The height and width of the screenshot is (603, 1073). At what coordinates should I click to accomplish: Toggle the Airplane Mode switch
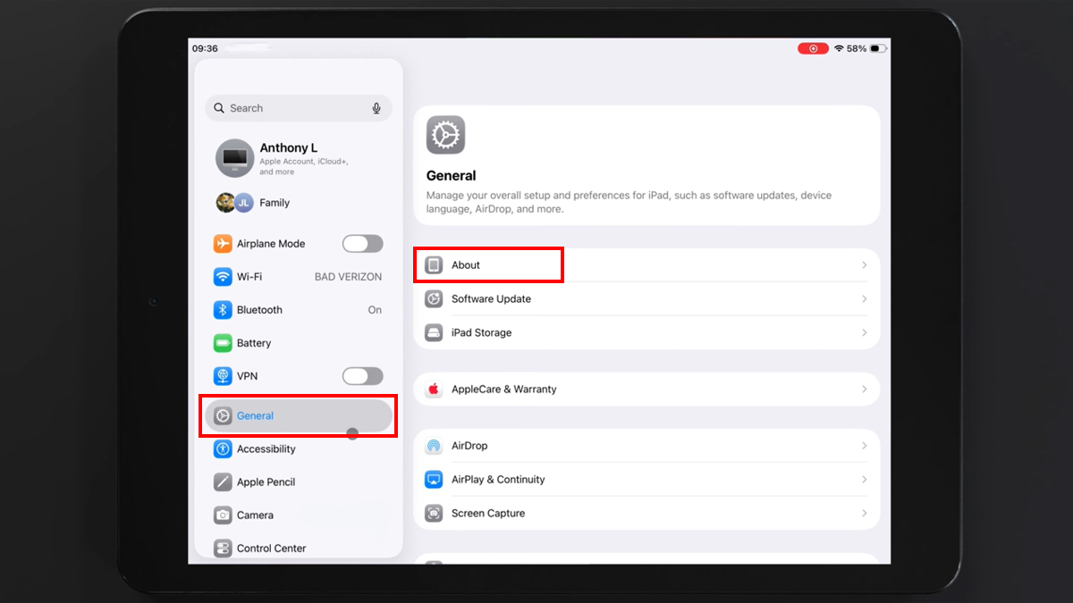tap(363, 244)
